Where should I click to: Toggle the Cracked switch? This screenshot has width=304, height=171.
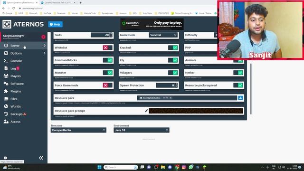173,47
